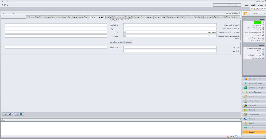Open the شرکت settings tab
The width and height of the screenshot is (266, 139).
point(157,17)
